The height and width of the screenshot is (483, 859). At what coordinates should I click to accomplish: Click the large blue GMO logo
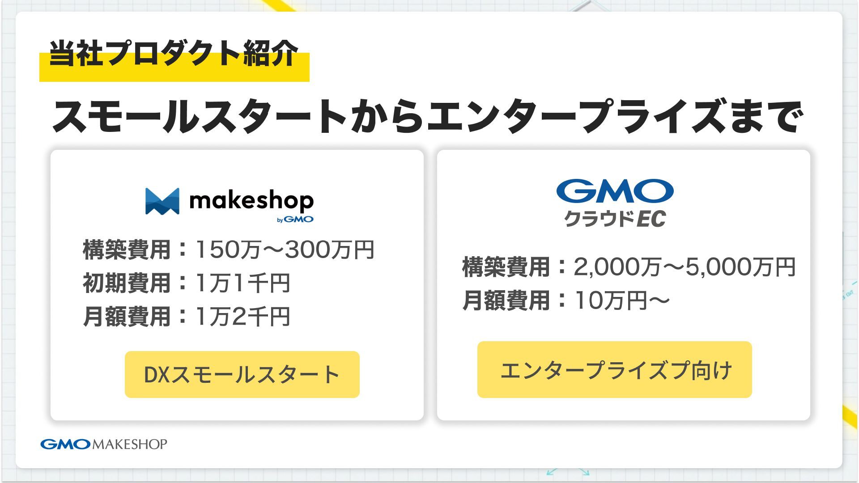pos(615,191)
